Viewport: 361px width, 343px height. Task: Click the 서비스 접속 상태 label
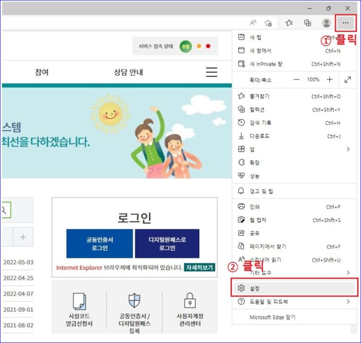(155, 46)
